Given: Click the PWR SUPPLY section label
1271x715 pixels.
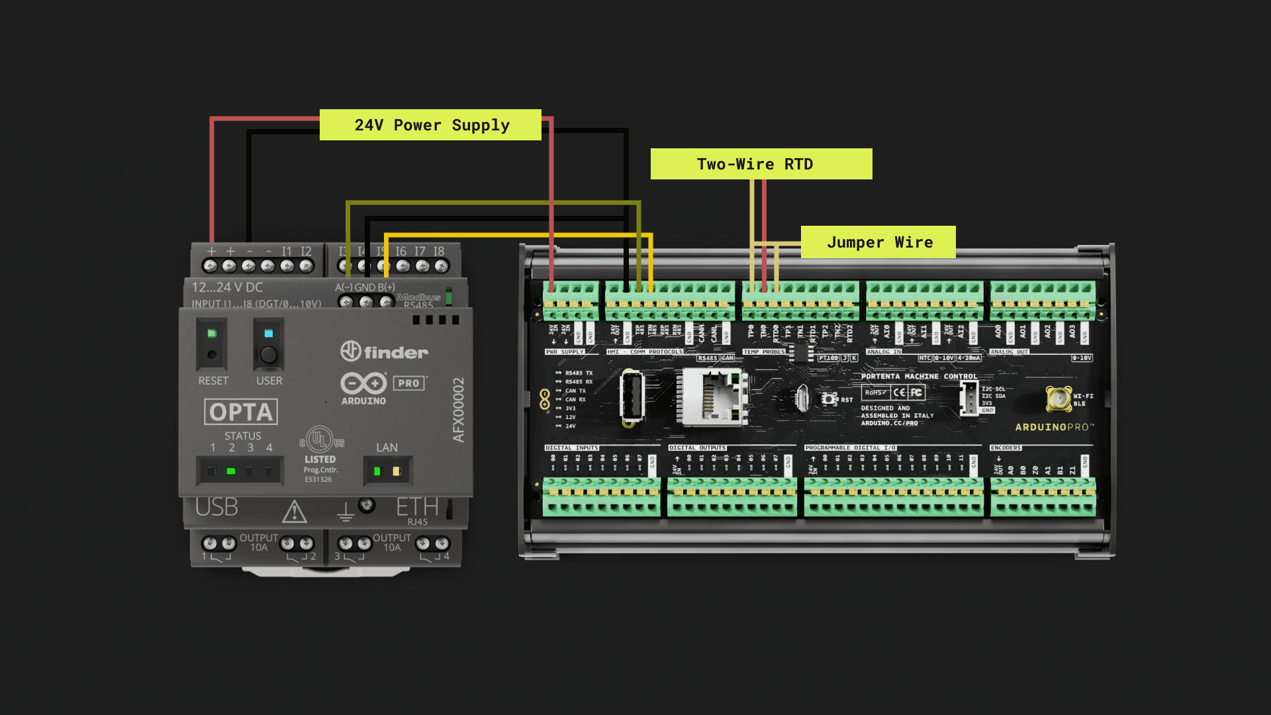Looking at the screenshot, I should (565, 352).
